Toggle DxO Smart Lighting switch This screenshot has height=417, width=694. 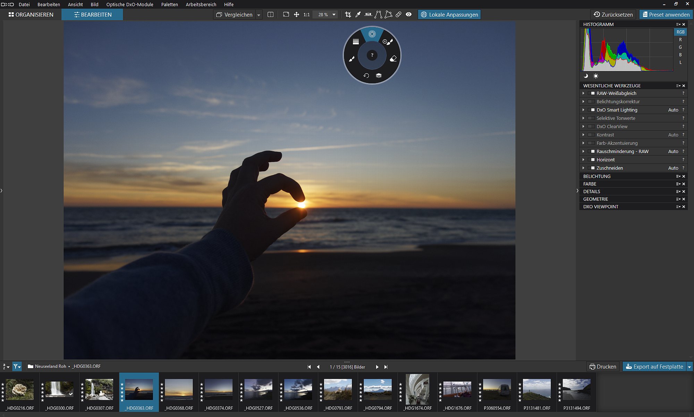[x=591, y=110]
